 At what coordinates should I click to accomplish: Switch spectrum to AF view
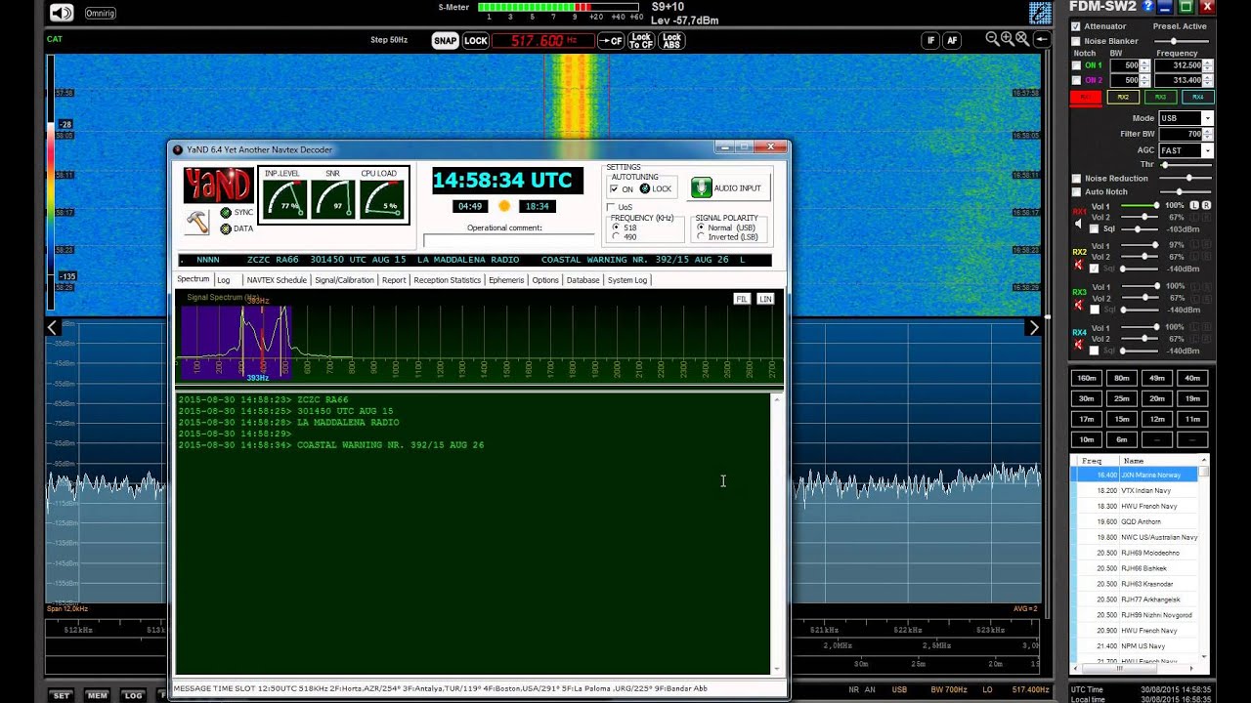[x=952, y=40]
